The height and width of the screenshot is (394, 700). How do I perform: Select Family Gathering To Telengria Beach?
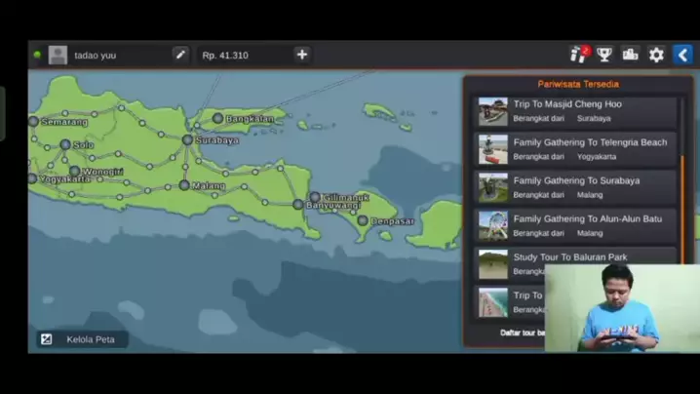click(576, 149)
